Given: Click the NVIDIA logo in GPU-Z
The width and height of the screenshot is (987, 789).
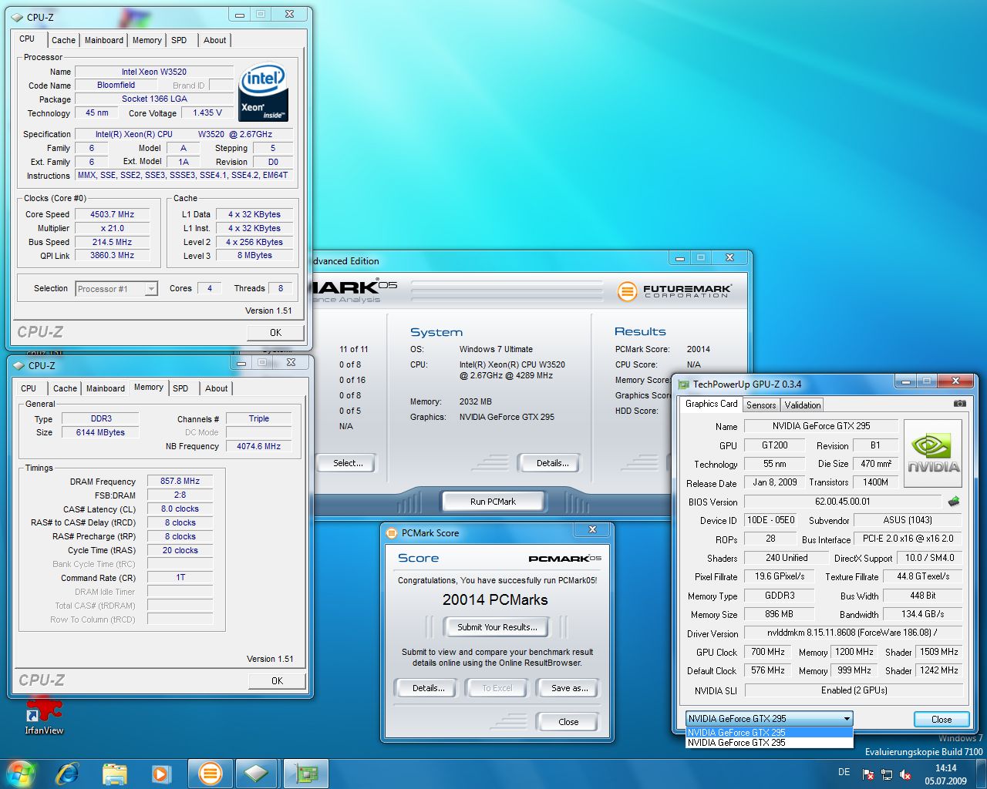Looking at the screenshot, I should point(933,453).
